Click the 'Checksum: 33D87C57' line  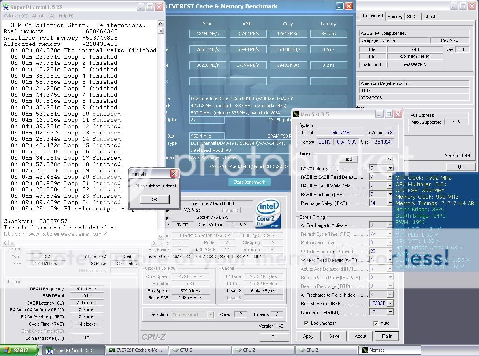[x=36, y=221]
